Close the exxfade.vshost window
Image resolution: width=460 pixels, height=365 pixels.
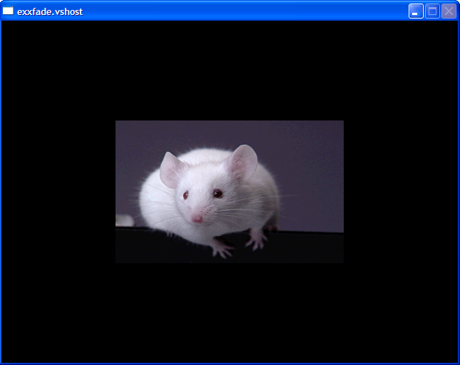click(449, 11)
